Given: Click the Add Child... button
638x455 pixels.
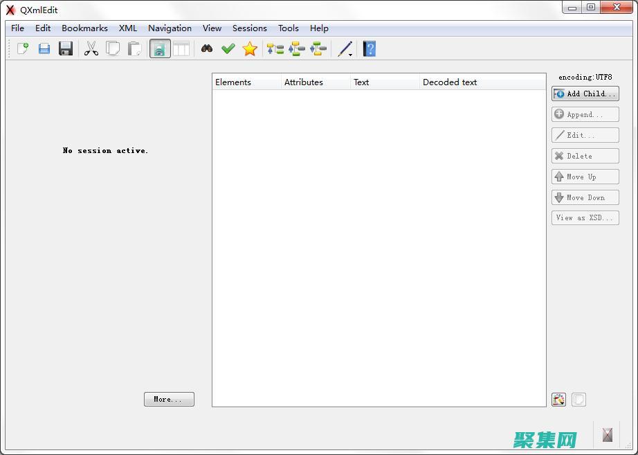Looking at the screenshot, I should [x=585, y=93].
